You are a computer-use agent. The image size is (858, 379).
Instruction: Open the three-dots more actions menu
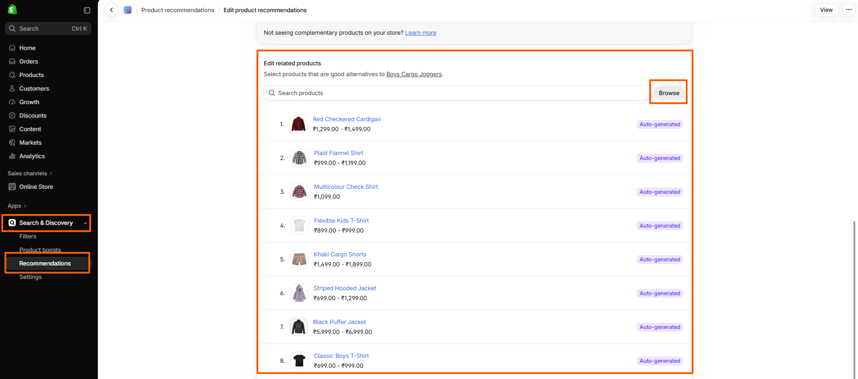pos(849,10)
